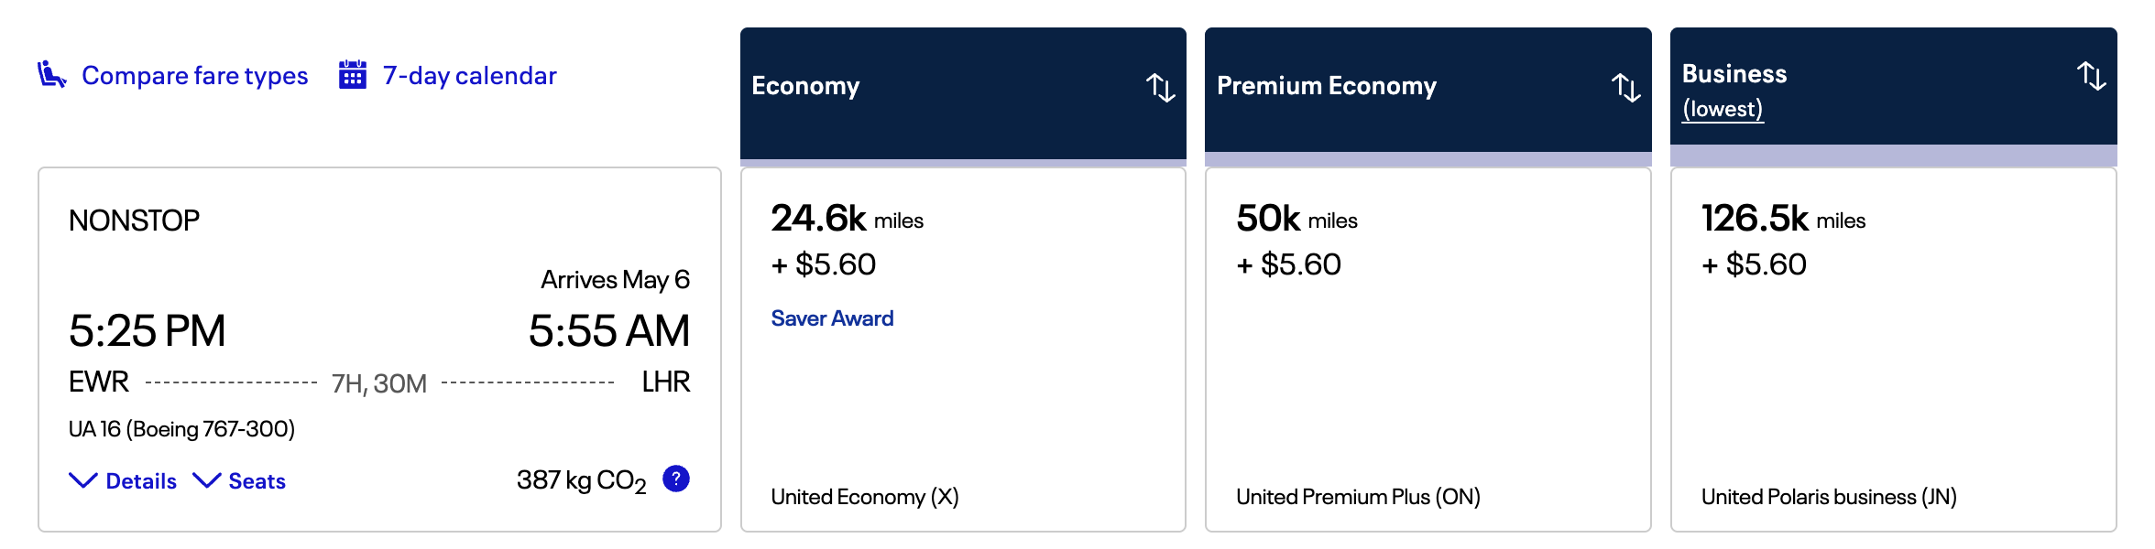Click the Business (lowest) link
Viewport: 2155px width, 549px height.
(1724, 107)
